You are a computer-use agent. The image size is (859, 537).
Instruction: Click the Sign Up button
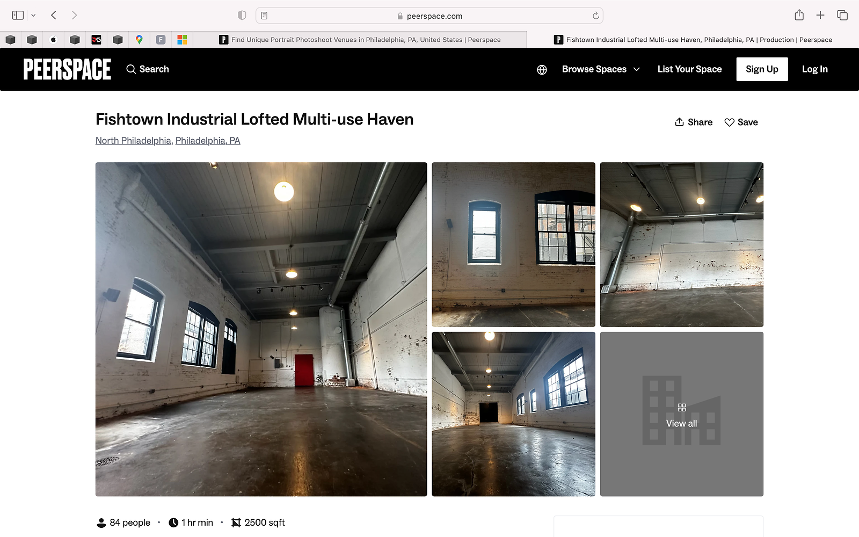(761, 69)
